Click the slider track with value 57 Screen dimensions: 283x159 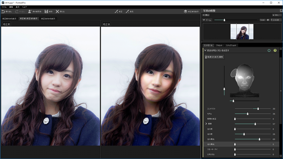click(x=253, y=124)
